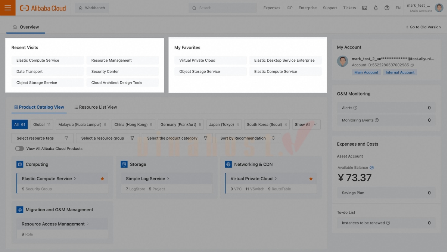This screenshot has width=448, height=252.
Task: Open the hamburger navigation menu
Action: click(8, 7)
